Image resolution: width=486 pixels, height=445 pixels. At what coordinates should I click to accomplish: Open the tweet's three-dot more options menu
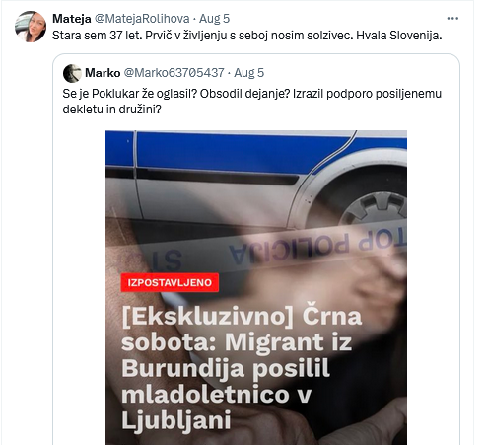click(452, 19)
